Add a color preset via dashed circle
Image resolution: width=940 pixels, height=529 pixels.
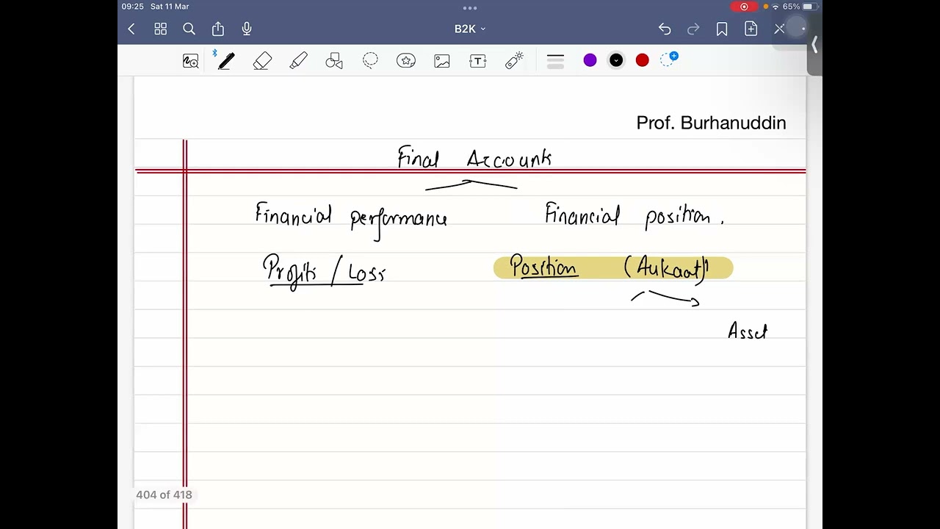point(668,60)
